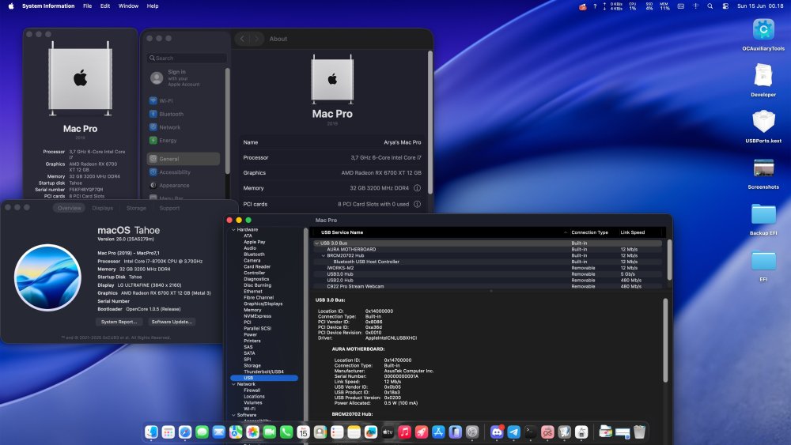Open Safari from the Dock
The height and width of the screenshot is (445, 791).
point(185,432)
